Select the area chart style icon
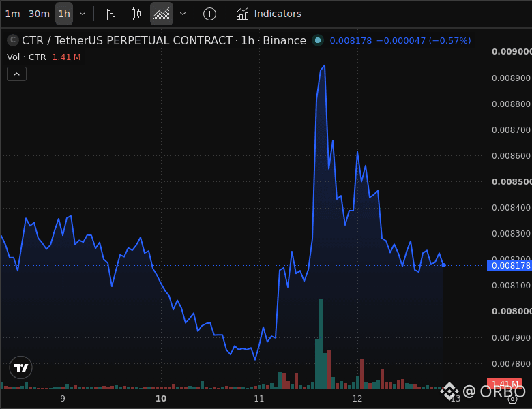This screenshot has width=532, height=409. [162, 14]
